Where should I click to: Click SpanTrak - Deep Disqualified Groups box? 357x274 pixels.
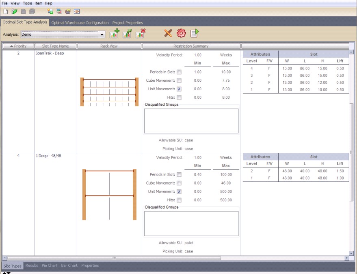tap(191, 121)
